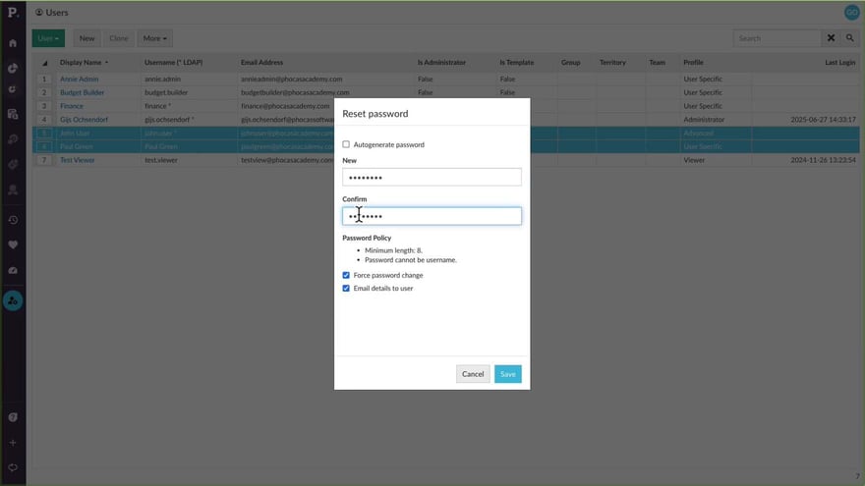Open the User dropdown button
865x486 pixels.
click(x=48, y=38)
